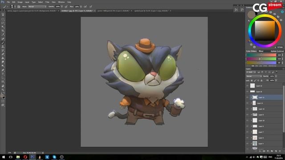This screenshot has height=160, width=285.
Task: Open the Tool Preset picker
Action: (5, 7)
